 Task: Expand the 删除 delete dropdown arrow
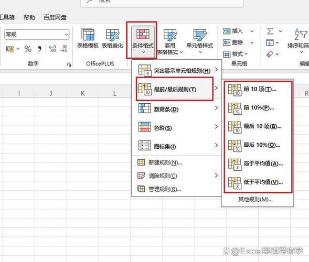tap(252, 42)
